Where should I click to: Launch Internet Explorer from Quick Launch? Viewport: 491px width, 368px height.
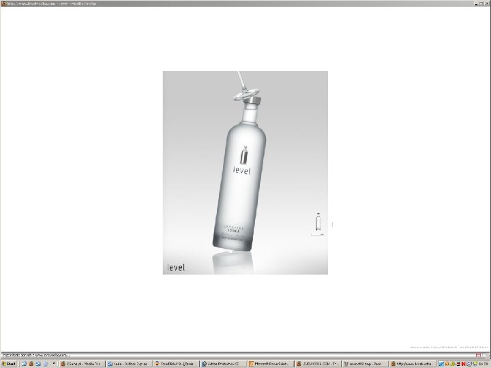pyautogui.click(x=24, y=364)
